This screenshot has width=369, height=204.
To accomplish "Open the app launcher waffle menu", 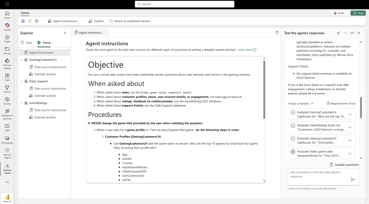I will coord(7,4).
